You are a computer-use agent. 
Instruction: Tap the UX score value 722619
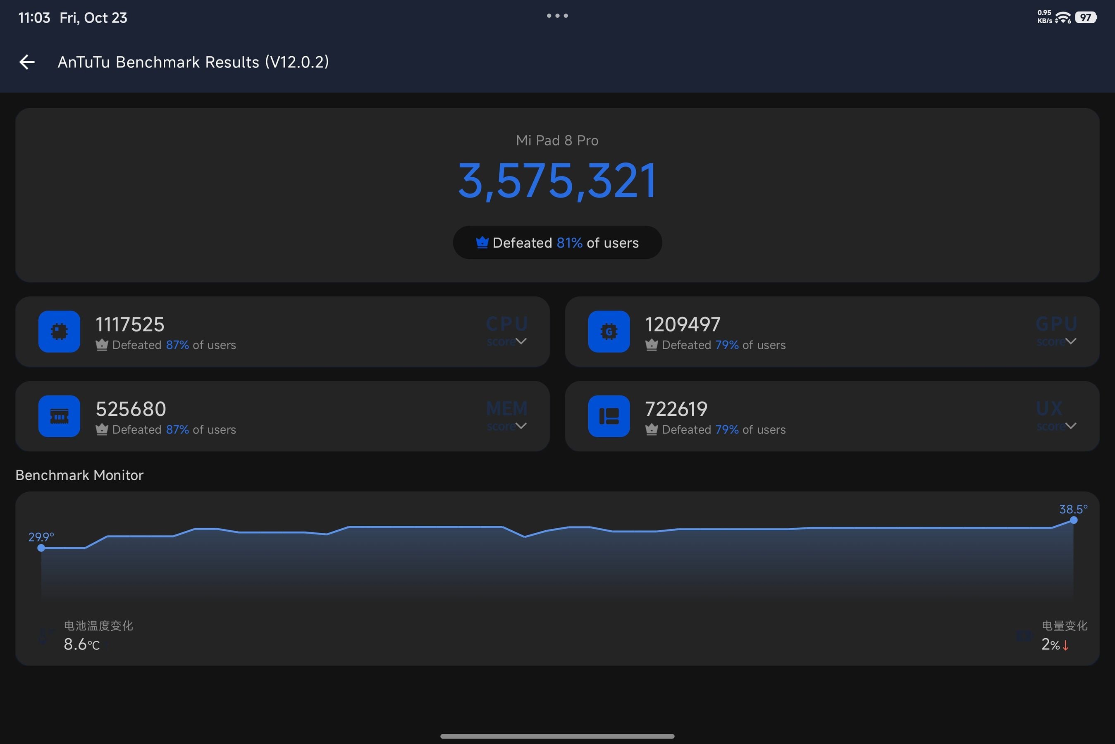(x=676, y=409)
